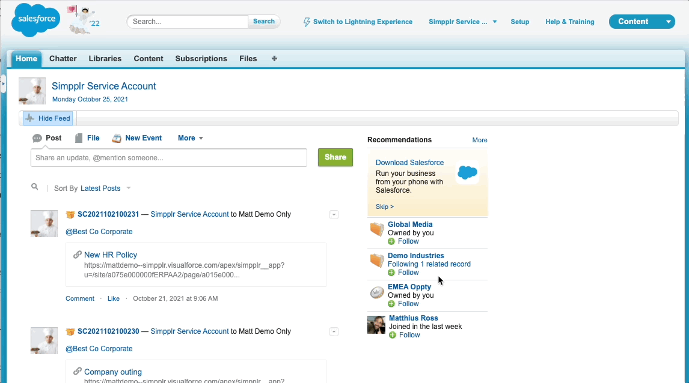Toggle Hide Feed button
This screenshot has height=383, width=689.
click(x=48, y=118)
